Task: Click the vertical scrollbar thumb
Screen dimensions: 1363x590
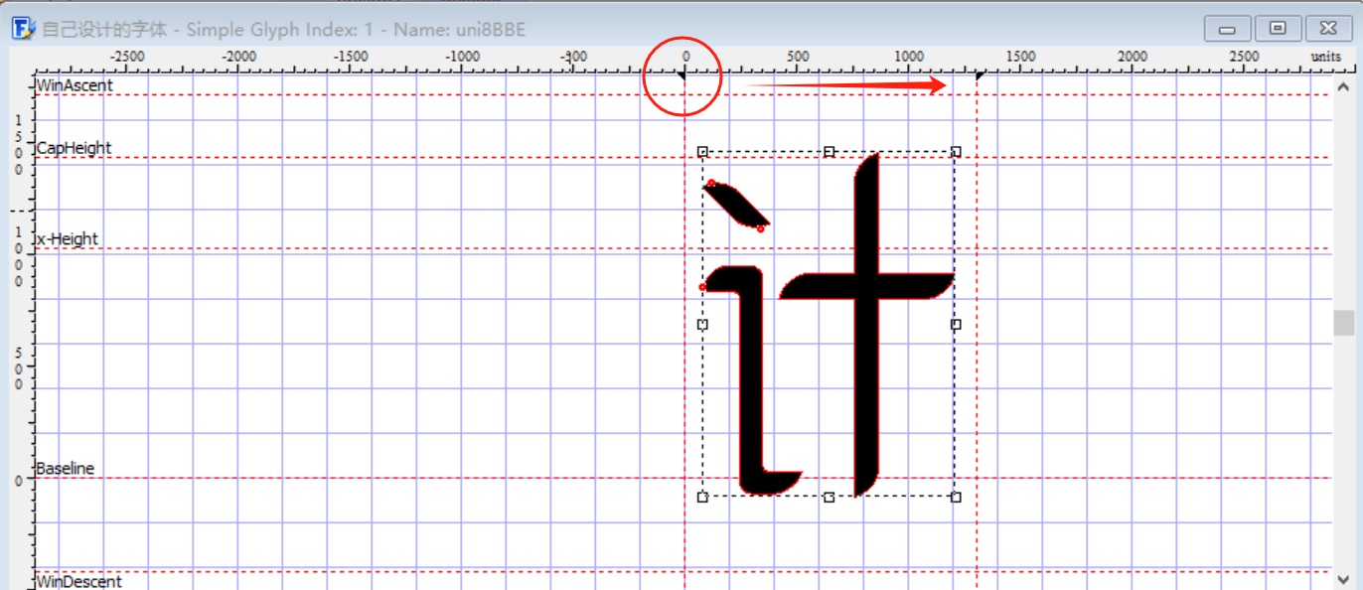Action: pos(1344,323)
